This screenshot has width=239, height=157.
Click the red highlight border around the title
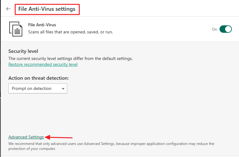pyautogui.click(x=80, y=9)
